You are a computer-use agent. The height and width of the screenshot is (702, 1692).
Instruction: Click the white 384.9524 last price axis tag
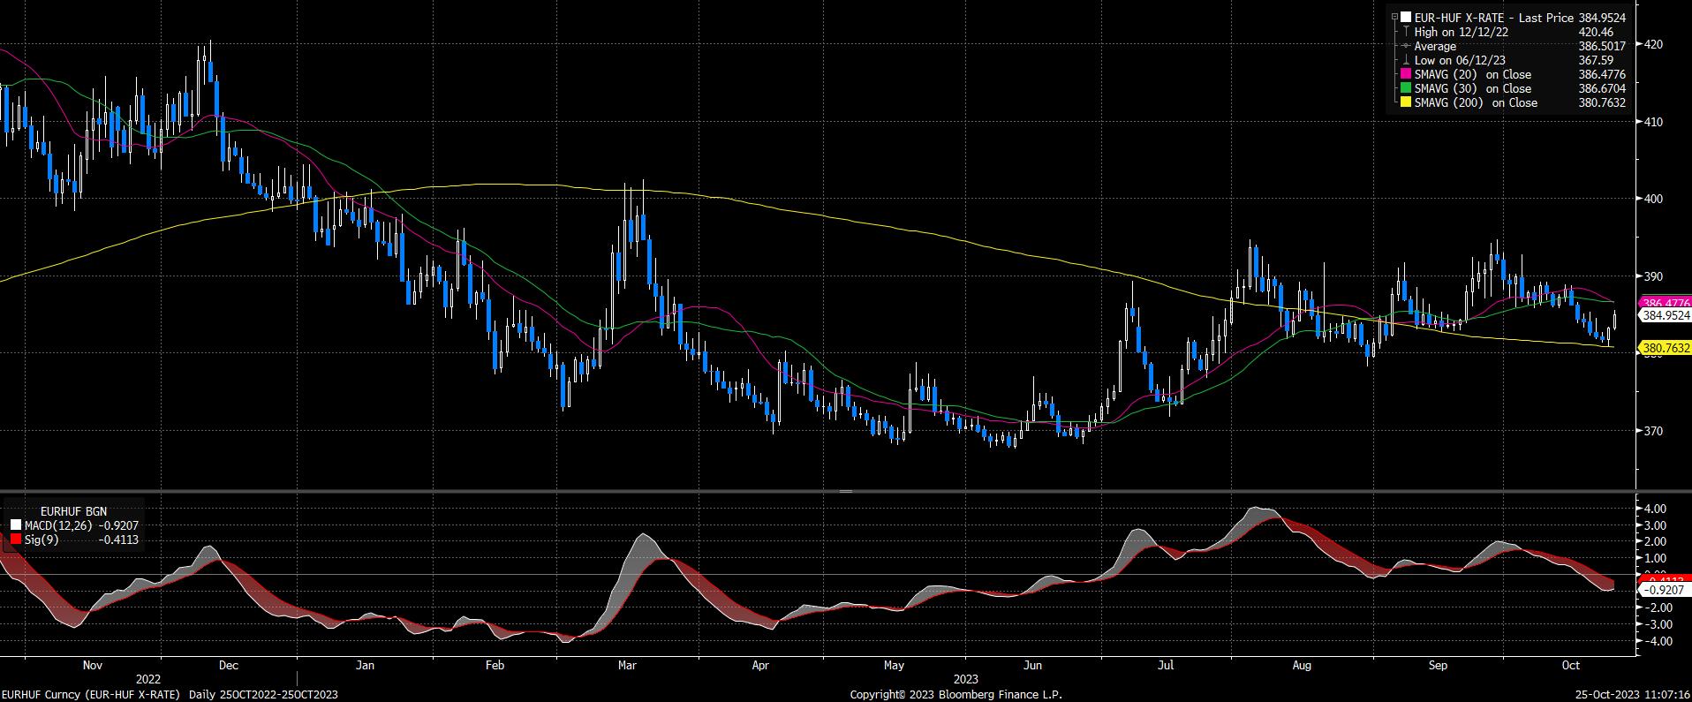1665,314
